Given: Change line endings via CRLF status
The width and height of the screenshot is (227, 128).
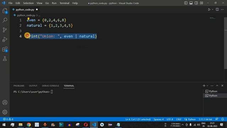Looking at the screenshot, I should (x=179, y=119).
